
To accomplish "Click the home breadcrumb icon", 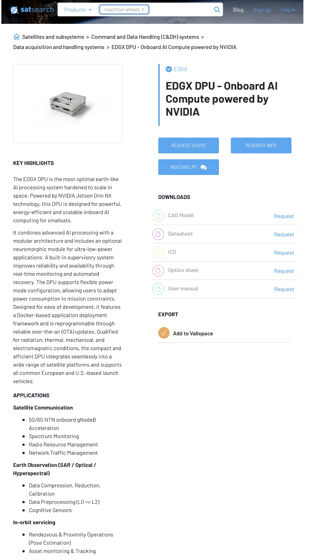I will tap(16, 37).
